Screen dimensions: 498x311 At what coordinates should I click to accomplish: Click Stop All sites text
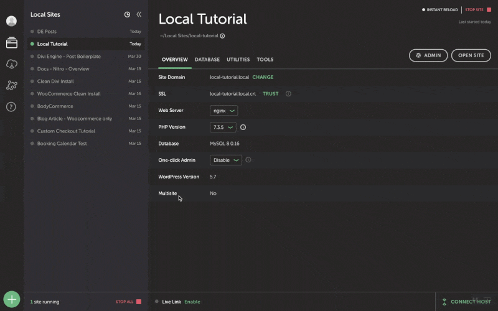[x=125, y=302]
